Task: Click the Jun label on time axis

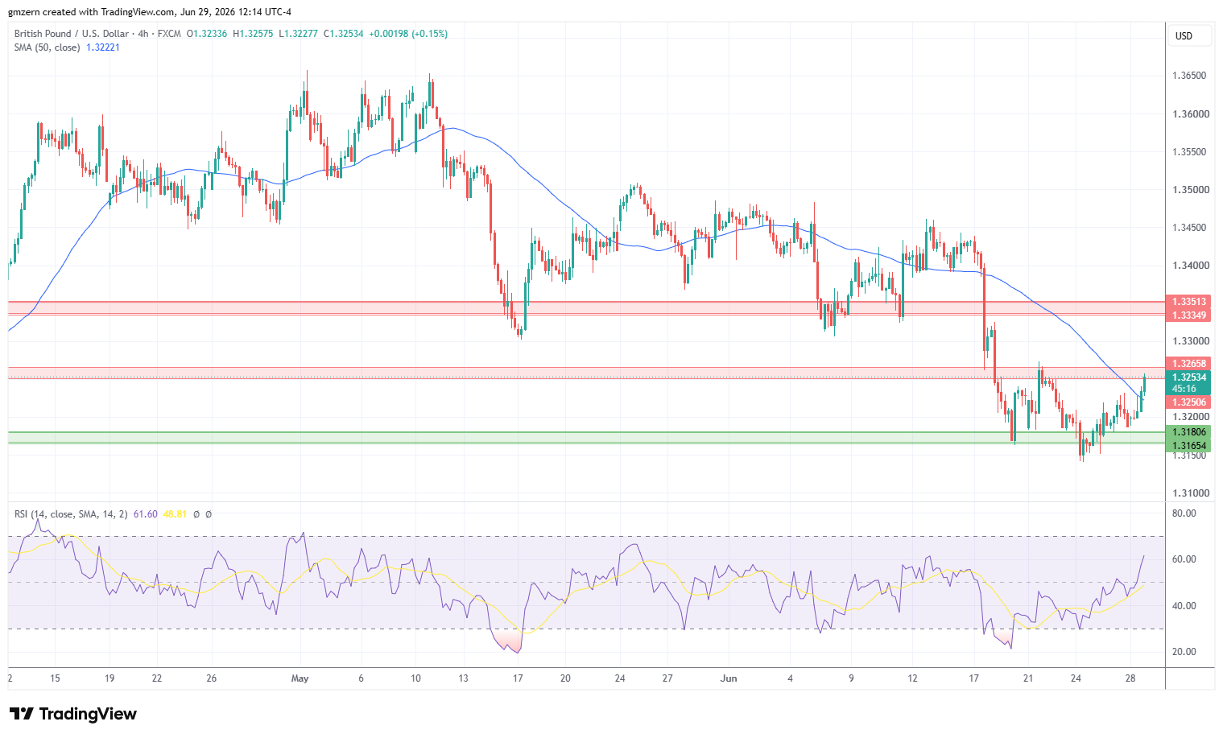Action: [x=729, y=678]
